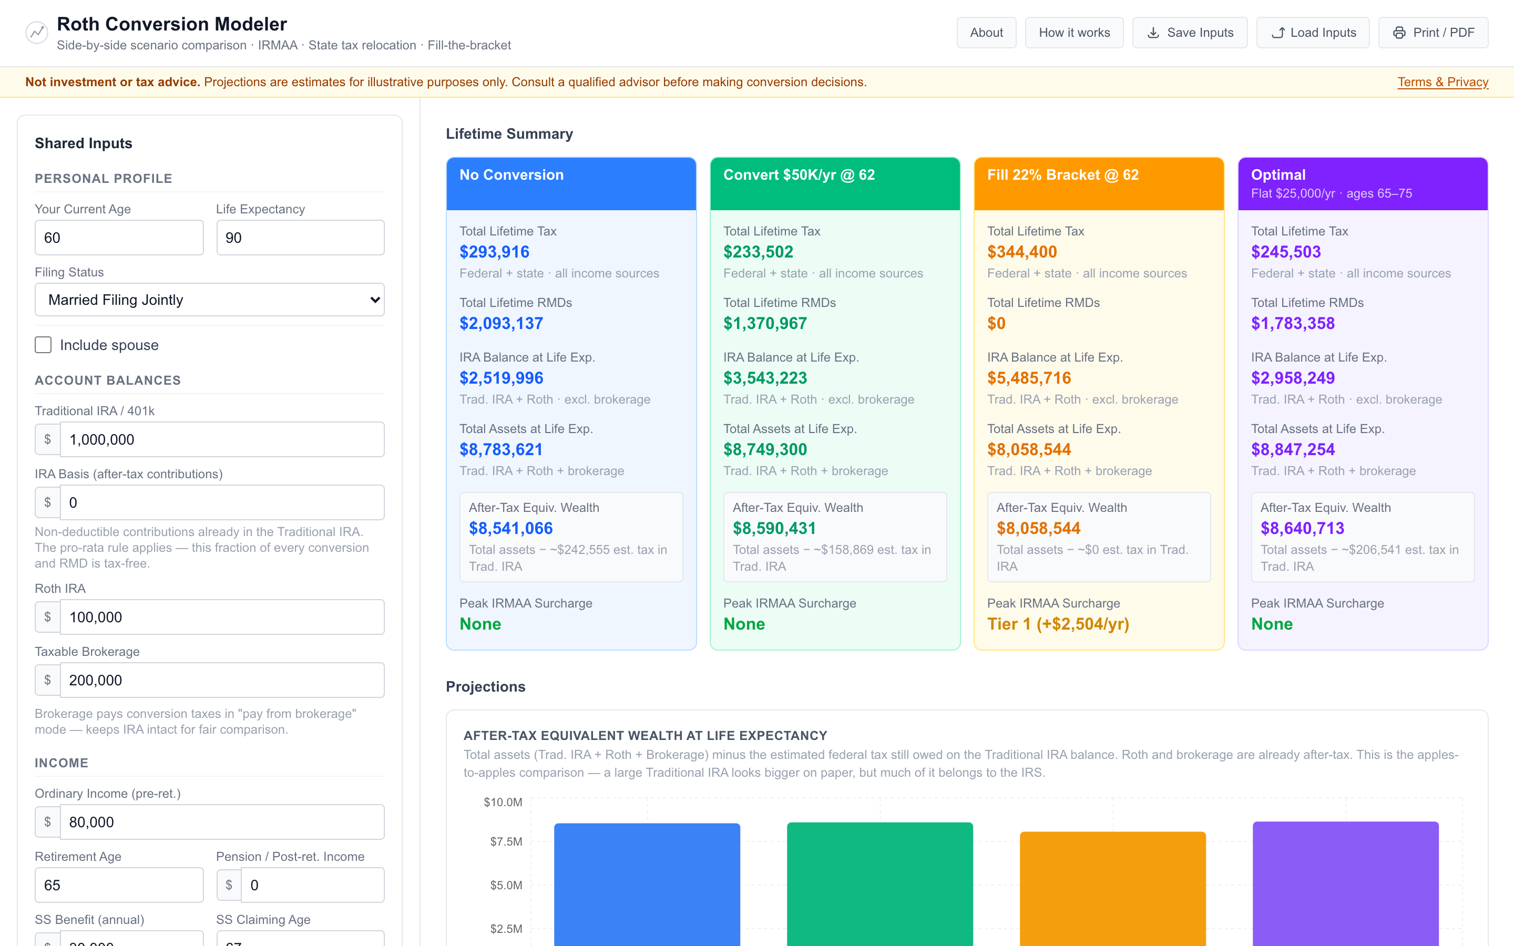Image resolution: width=1514 pixels, height=946 pixels.
Task: Click the $10.0M chart axis label
Action: pyautogui.click(x=503, y=802)
